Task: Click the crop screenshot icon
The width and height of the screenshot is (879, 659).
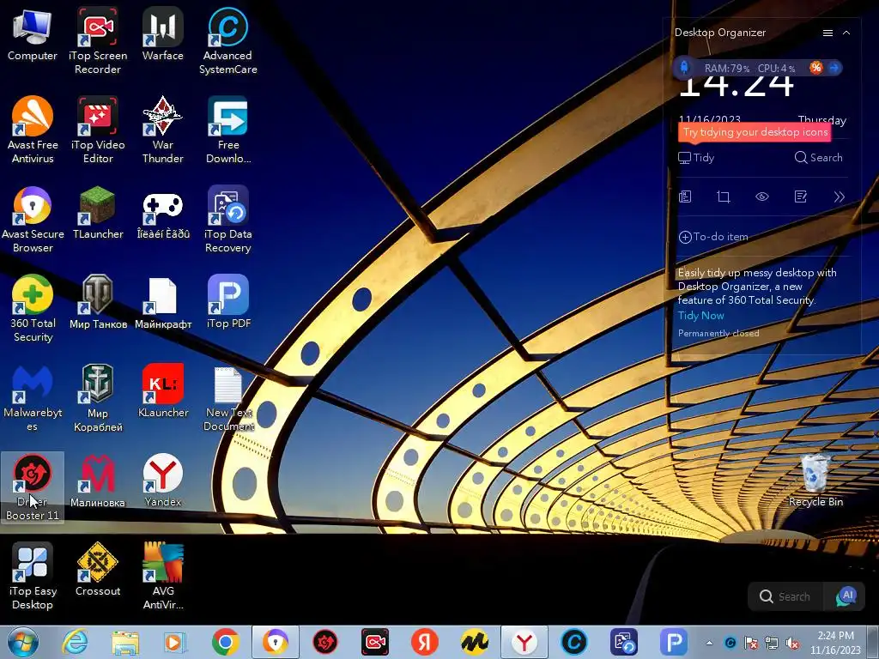Action: 723,196
